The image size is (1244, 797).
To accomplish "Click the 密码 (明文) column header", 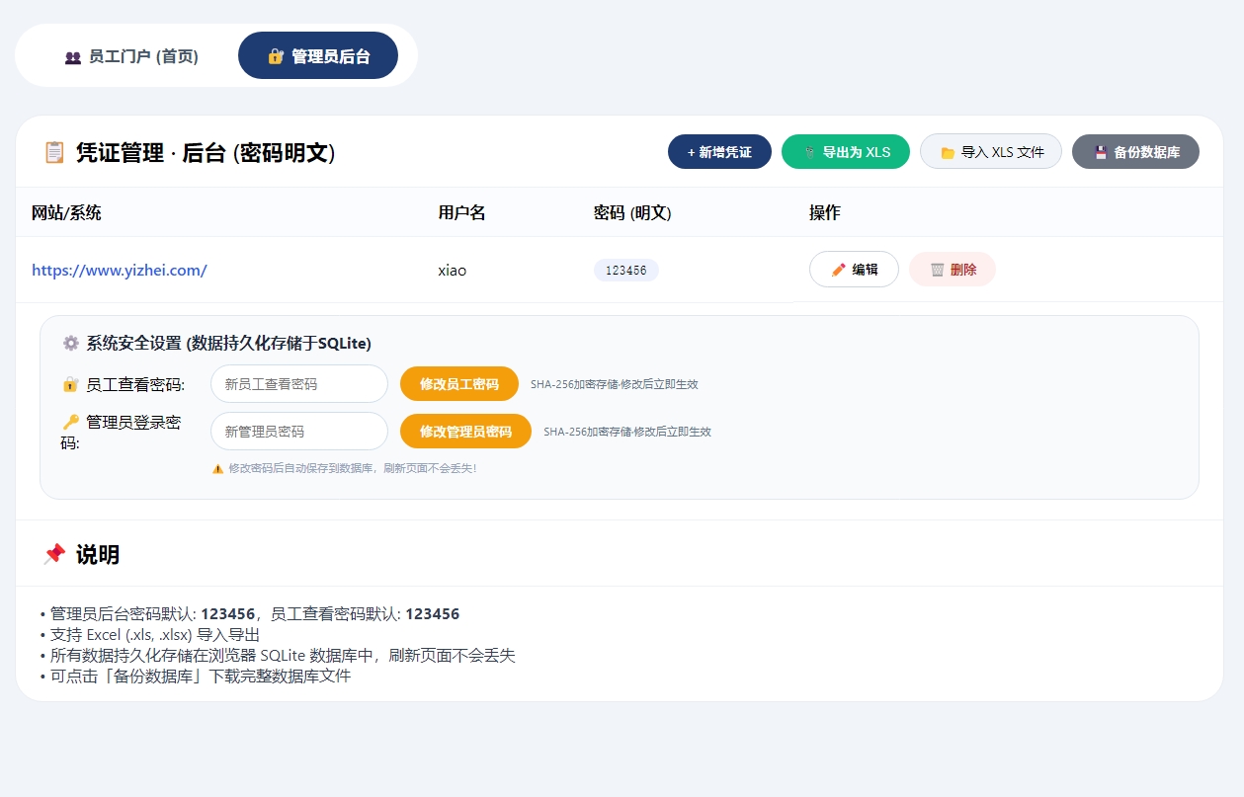I will coord(632,212).
